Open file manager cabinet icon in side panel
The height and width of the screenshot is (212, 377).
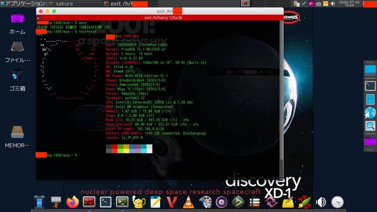(x=370, y=99)
